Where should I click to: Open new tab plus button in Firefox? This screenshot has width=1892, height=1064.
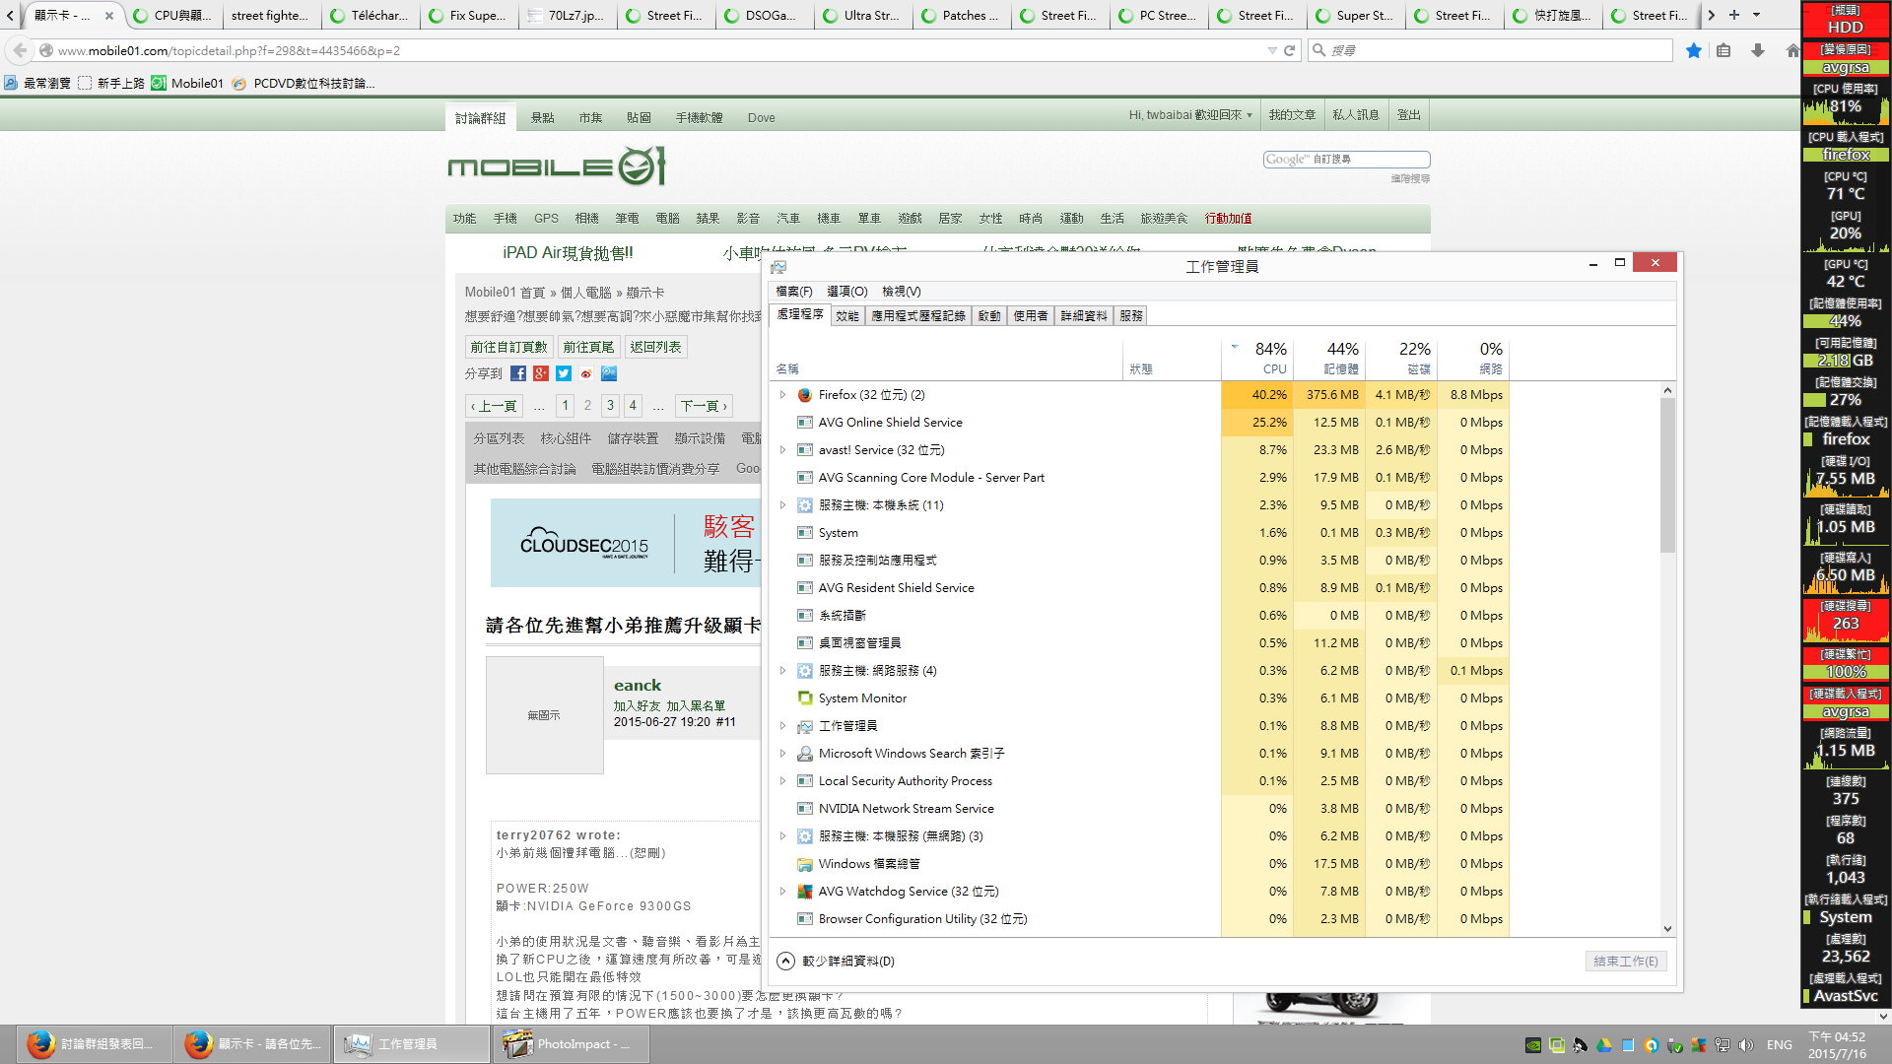1734,15
